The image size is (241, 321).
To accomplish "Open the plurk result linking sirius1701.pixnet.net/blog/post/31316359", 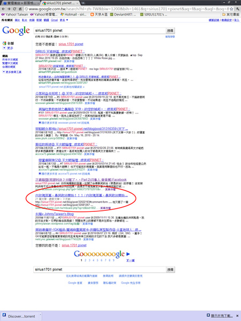I will pyautogui.click(x=81, y=129).
